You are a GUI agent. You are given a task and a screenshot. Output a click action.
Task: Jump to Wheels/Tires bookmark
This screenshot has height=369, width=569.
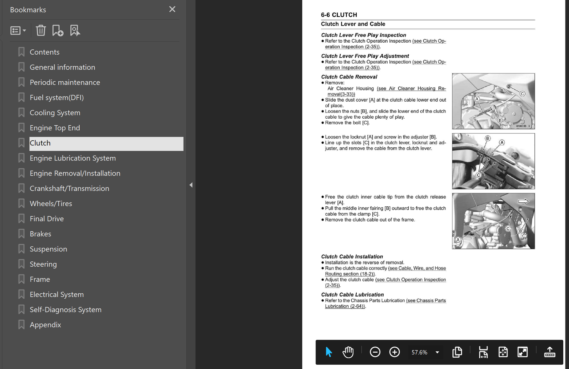[x=51, y=204]
